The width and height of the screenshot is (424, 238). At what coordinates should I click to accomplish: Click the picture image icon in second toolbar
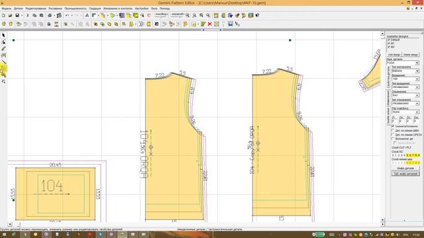pos(230,24)
